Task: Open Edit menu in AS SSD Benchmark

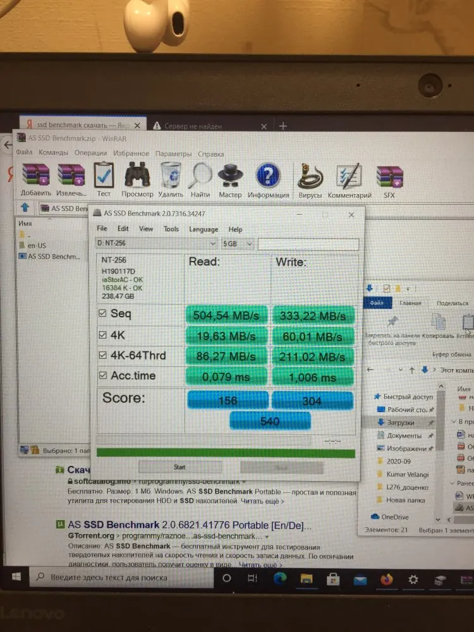Action: coord(123,229)
